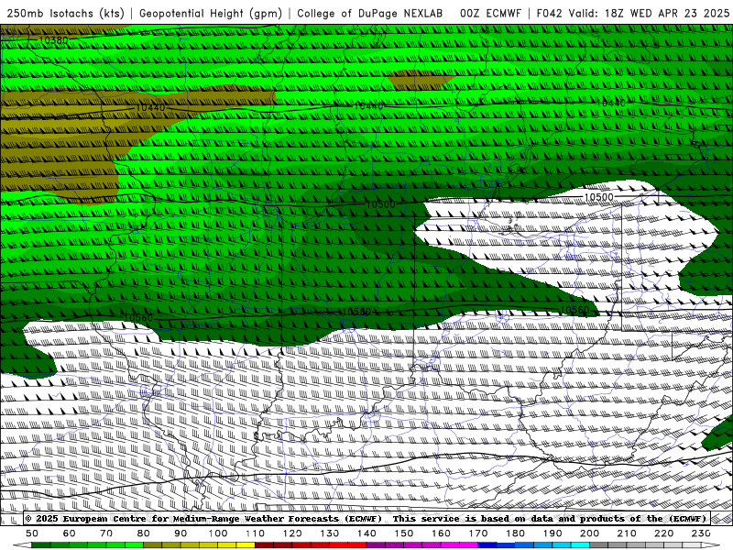The image size is (733, 550).
Task: Click the ECMWF copyright notice text
Action: (203, 519)
